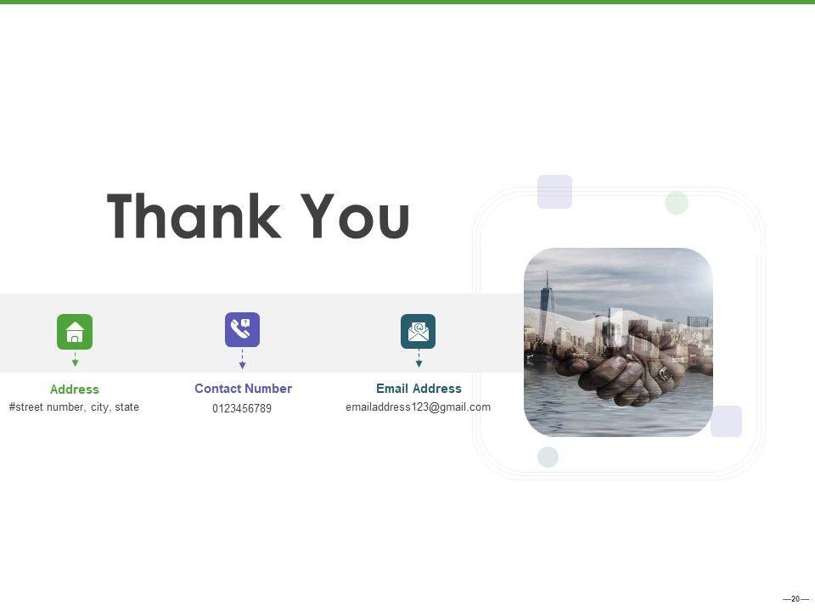This screenshot has height=611, width=815.
Task: Click the purple phone contact icon
Action: click(242, 329)
